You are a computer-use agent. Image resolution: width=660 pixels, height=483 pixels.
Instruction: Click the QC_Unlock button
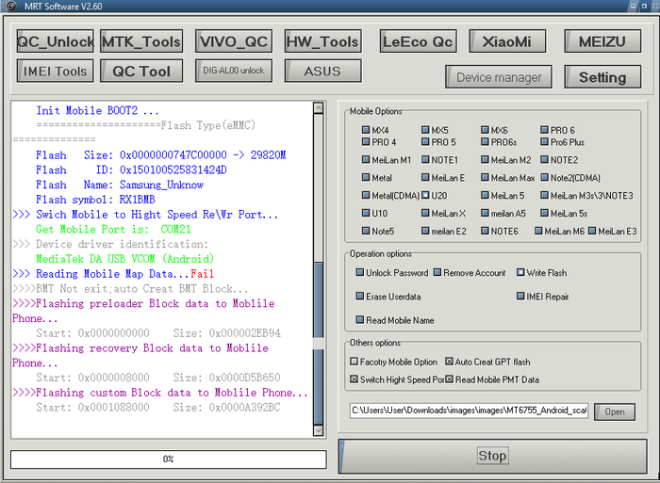click(x=56, y=41)
